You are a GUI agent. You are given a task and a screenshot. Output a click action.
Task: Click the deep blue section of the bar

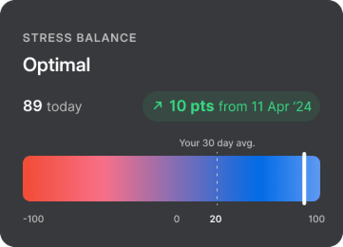pyautogui.click(x=258, y=179)
